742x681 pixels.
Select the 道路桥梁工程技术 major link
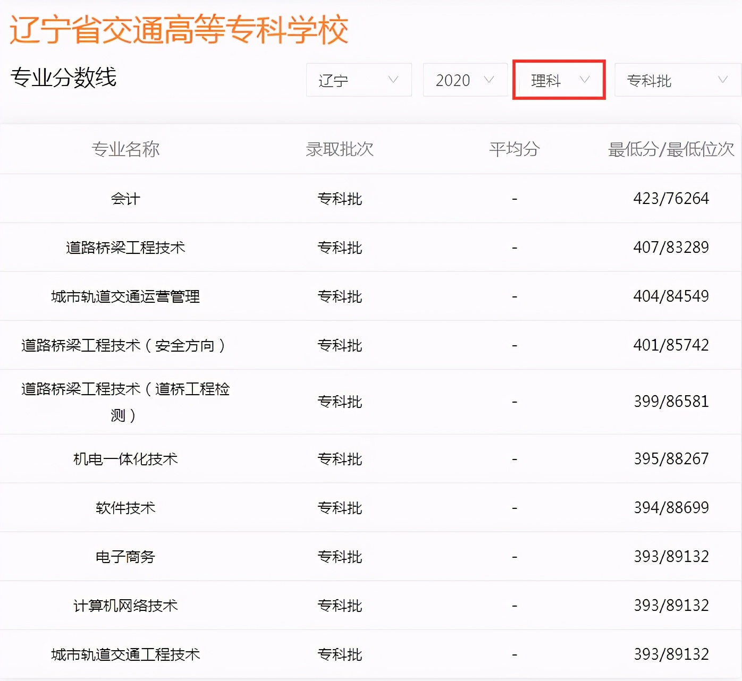125,247
